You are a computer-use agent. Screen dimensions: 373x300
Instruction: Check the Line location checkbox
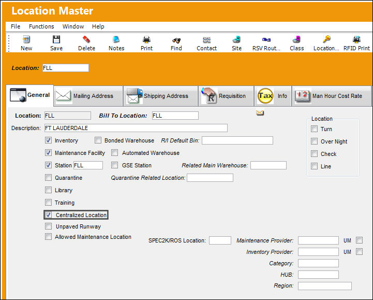point(314,166)
